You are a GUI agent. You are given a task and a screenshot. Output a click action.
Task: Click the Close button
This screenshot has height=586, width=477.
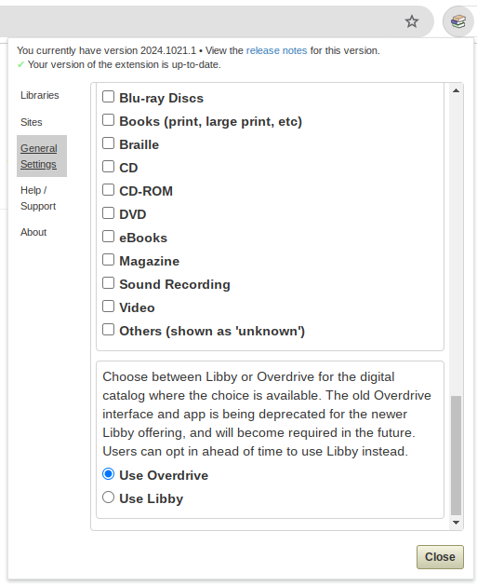pyautogui.click(x=440, y=557)
